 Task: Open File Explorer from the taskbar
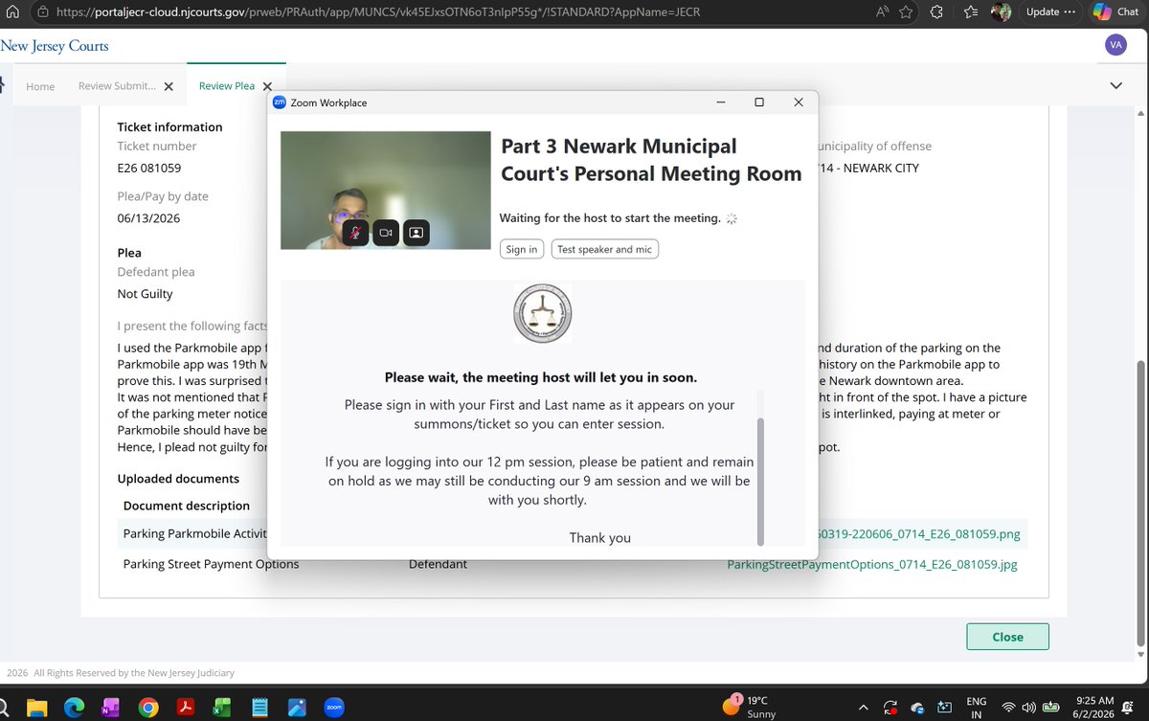click(36, 709)
